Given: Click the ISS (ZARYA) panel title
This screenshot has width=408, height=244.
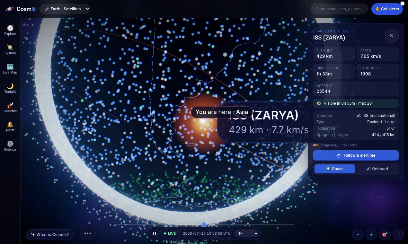Looking at the screenshot, I should (329, 38).
